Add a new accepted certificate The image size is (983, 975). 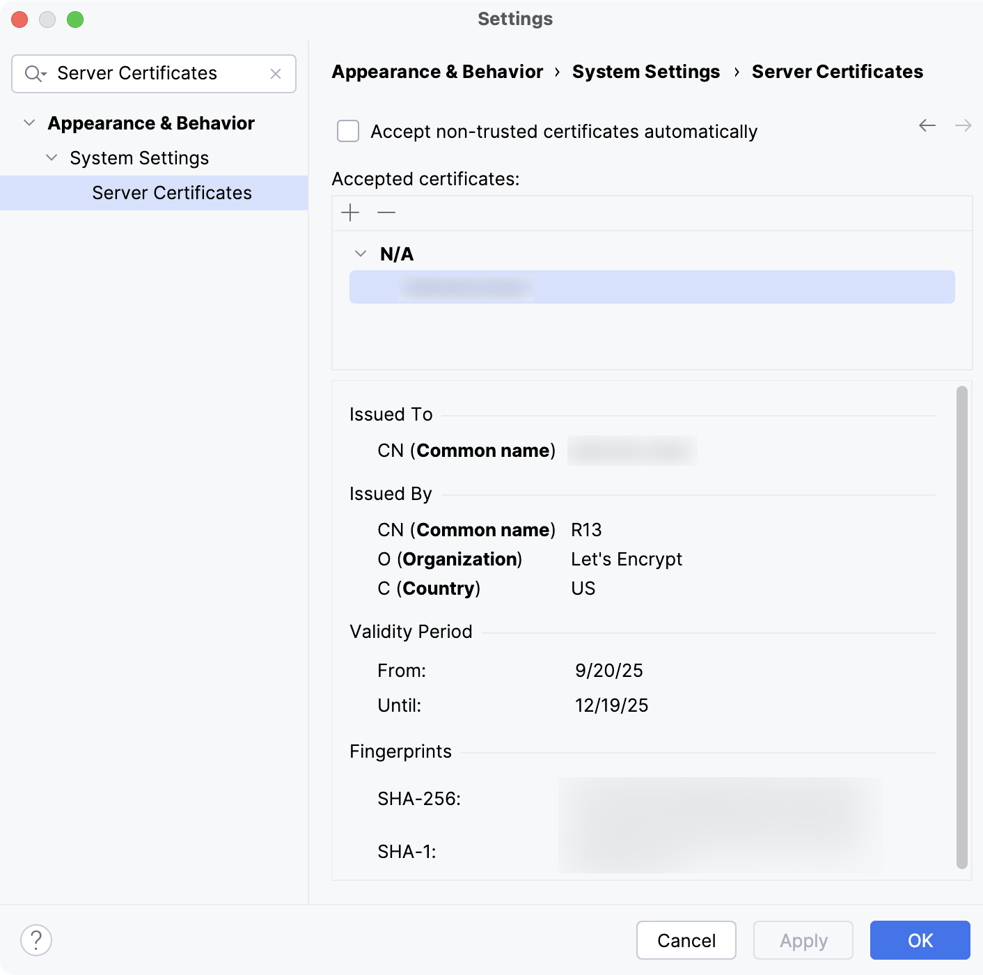[x=350, y=213]
